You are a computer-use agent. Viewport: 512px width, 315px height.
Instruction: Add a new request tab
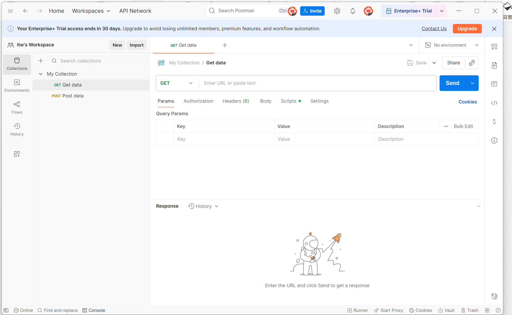click(x=225, y=45)
